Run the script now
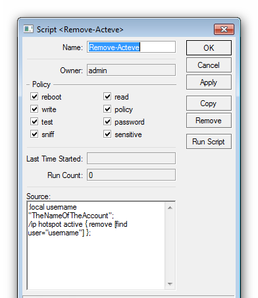The image size is (258, 298). click(209, 142)
